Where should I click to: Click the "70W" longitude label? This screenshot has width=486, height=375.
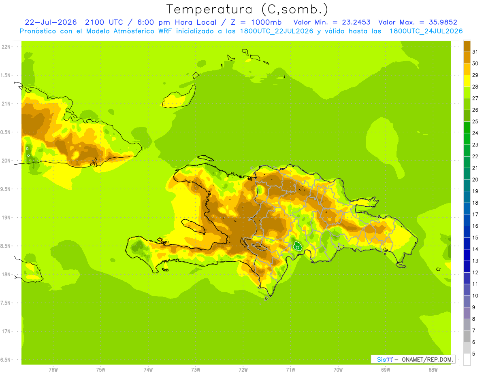[x=338, y=369]
